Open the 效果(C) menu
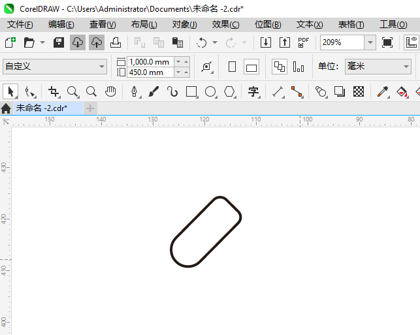This screenshot has height=335, width=420. click(225, 25)
